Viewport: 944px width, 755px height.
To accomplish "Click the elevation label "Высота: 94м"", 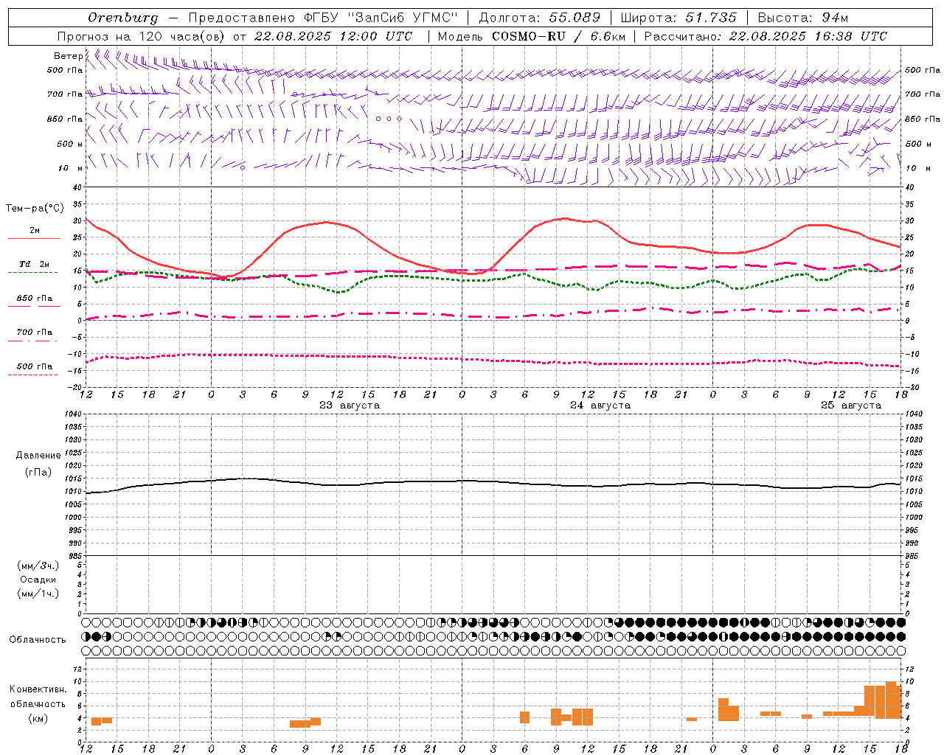I will 803,18.
